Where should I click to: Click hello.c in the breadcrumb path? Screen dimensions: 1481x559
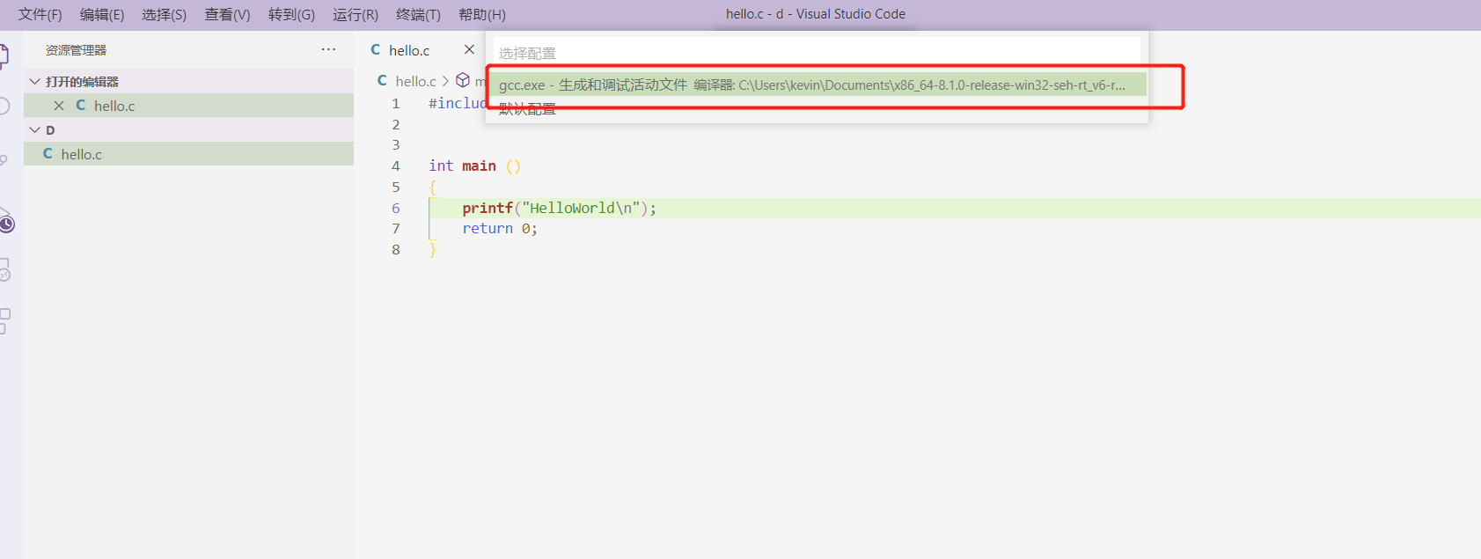point(415,81)
